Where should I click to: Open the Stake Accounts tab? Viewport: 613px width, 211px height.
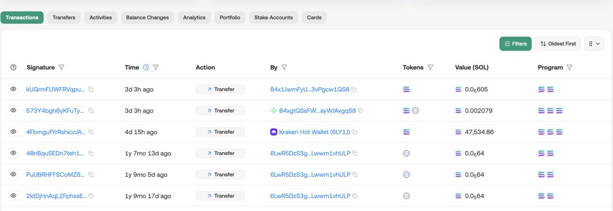274,17
